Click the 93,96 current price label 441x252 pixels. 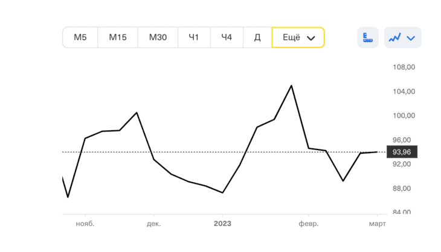[402, 152]
